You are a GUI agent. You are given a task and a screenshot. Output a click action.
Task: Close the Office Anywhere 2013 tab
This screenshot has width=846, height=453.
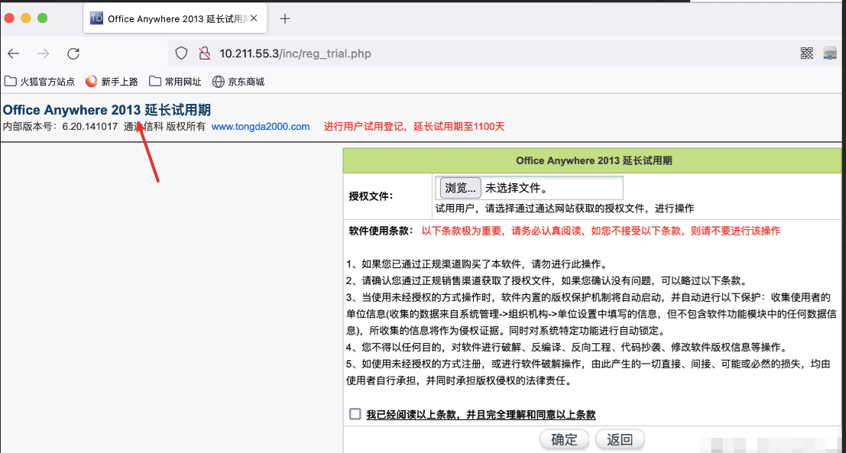254,18
